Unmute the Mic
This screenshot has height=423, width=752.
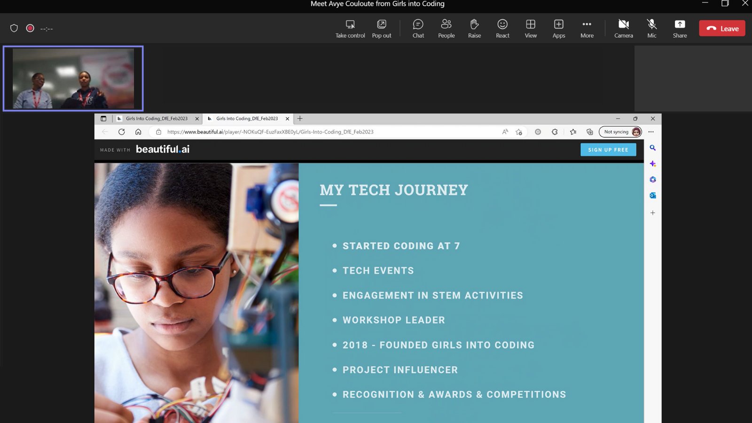pyautogui.click(x=652, y=29)
